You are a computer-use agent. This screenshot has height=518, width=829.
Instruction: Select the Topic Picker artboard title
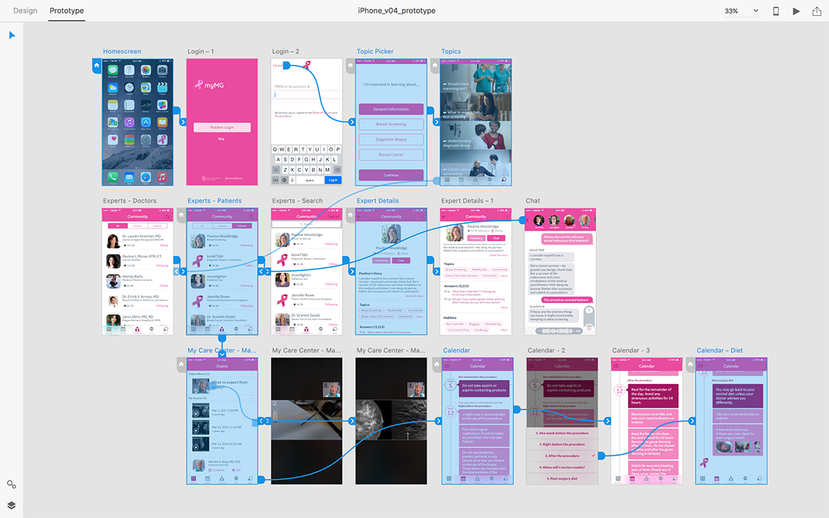point(375,52)
